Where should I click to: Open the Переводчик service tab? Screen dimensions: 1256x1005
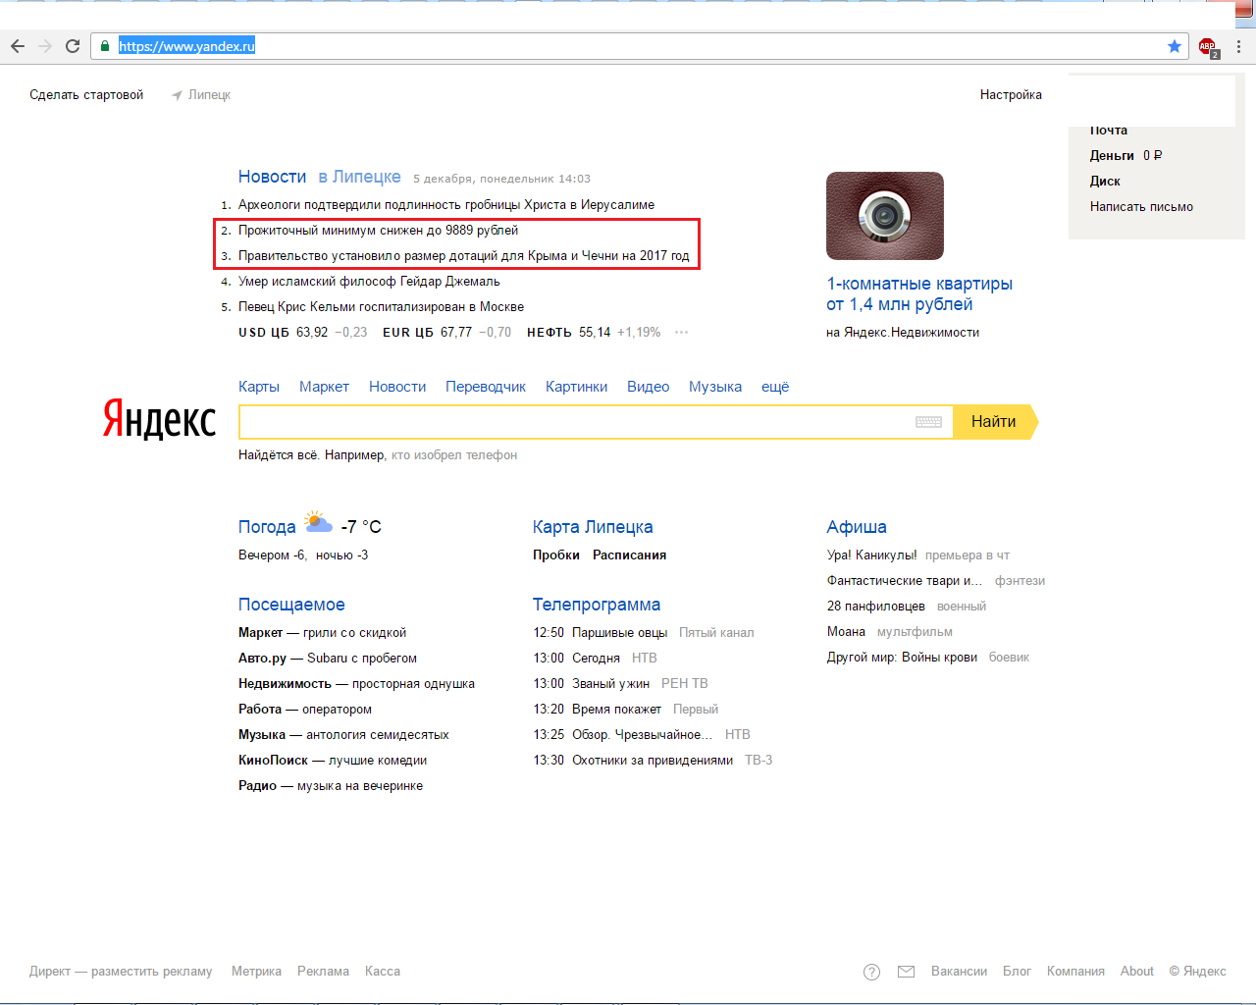[486, 387]
